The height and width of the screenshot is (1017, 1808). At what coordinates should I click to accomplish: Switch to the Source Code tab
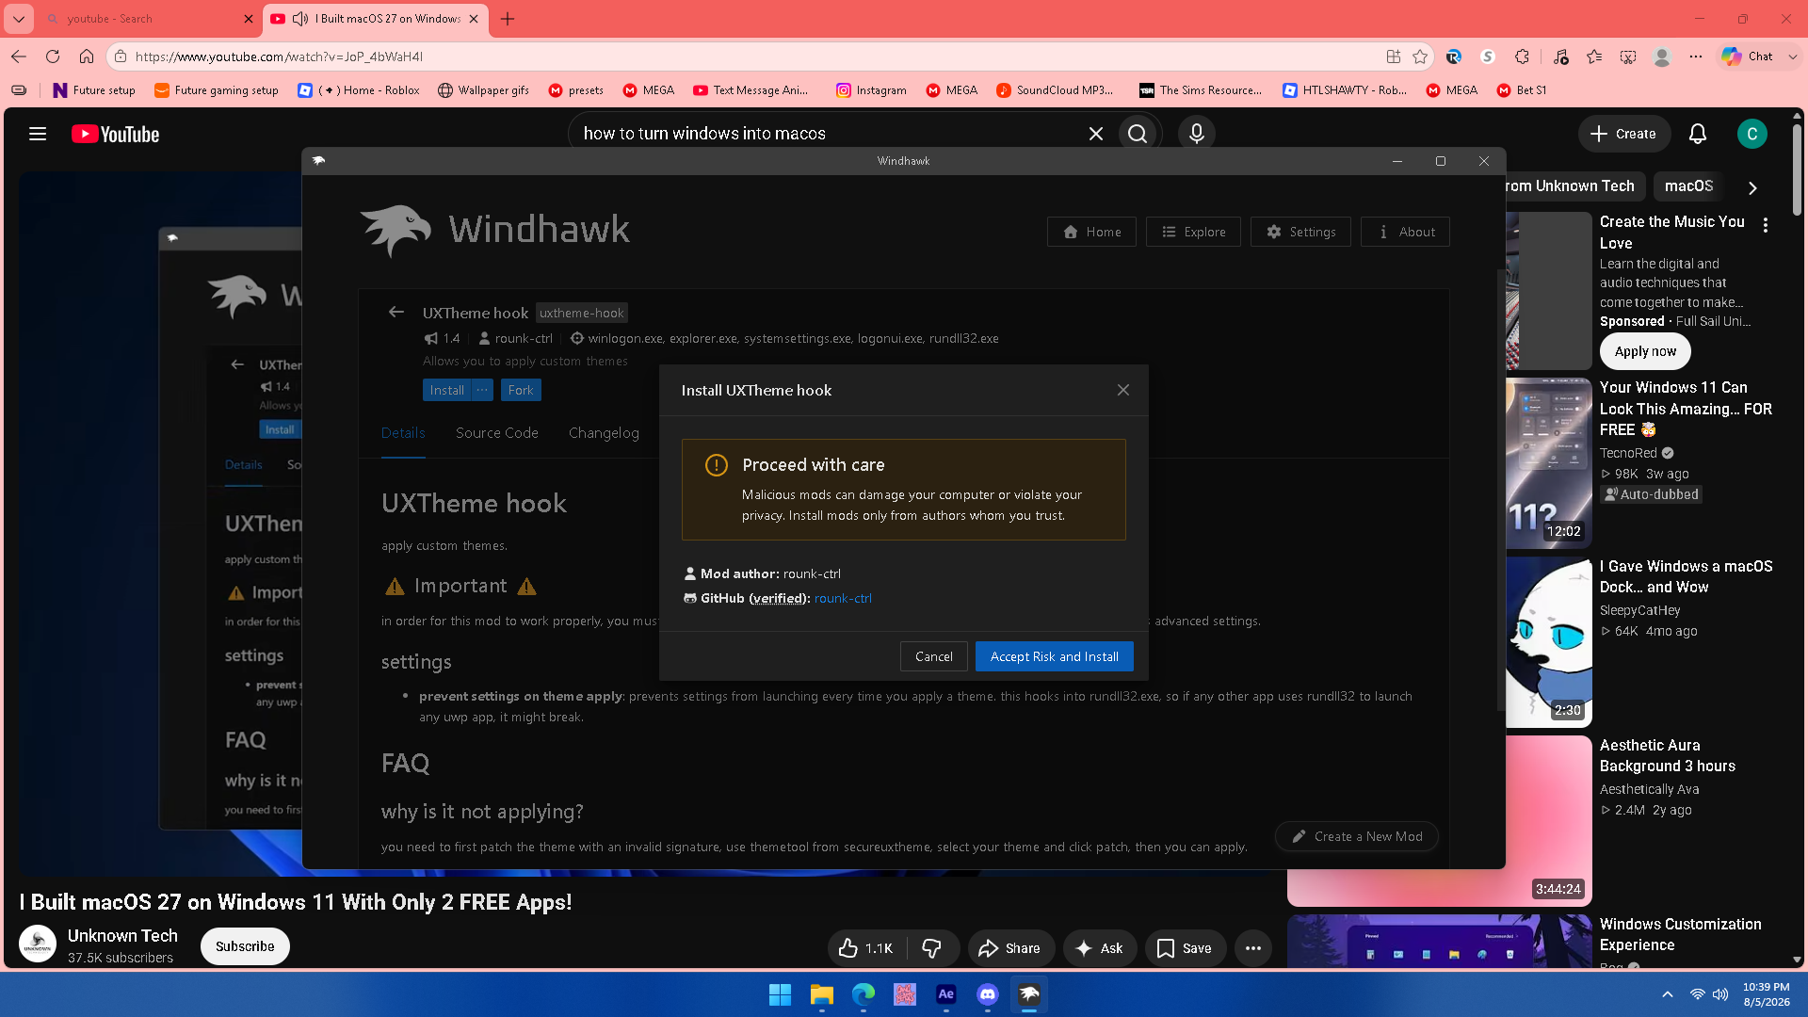point(497,433)
